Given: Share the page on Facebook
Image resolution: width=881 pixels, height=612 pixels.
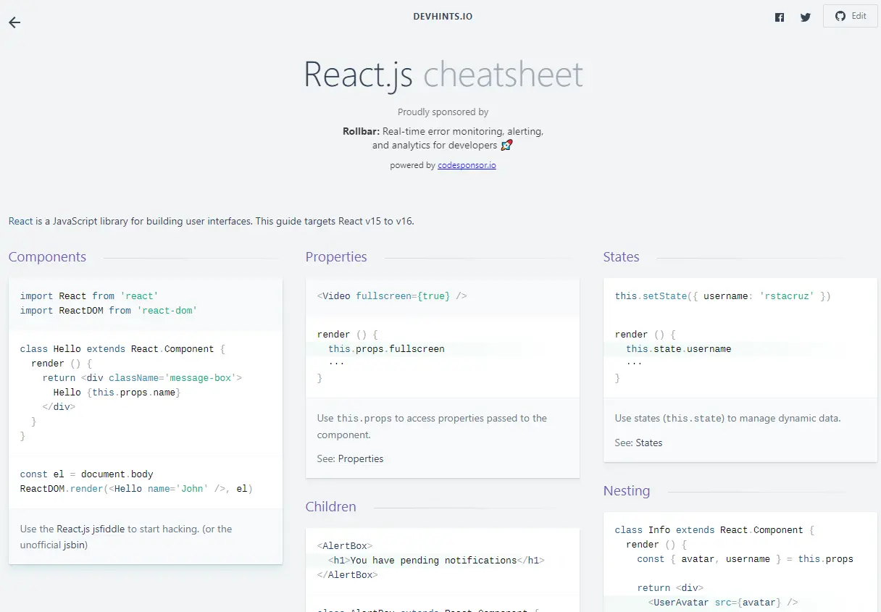Looking at the screenshot, I should point(780,17).
